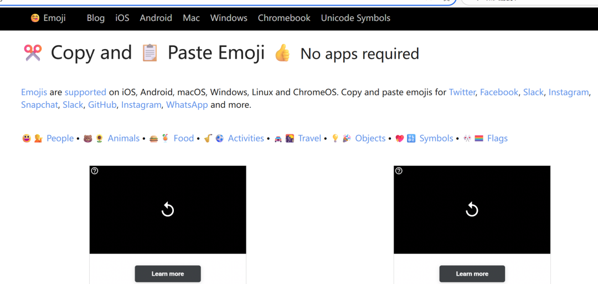The height and width of the screenshot is (284, 598).
Task: Open the Chromebook navigation link
Action: click(x=284, y=18)
